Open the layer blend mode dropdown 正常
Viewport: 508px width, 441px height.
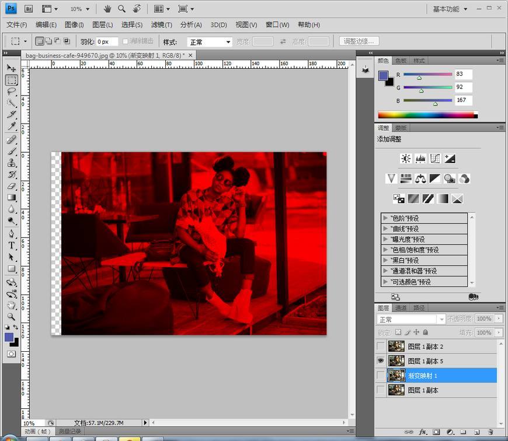412,319
